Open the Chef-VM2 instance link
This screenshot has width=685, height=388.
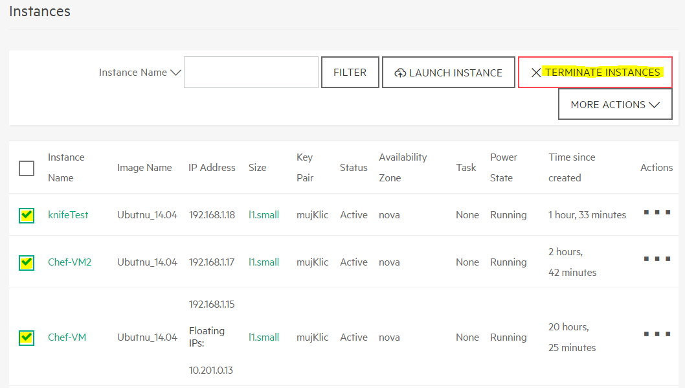[70, 262]
